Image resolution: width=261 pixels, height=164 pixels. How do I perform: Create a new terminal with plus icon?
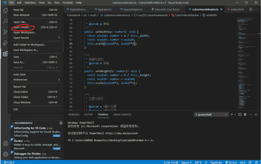[x=231, y=114]
